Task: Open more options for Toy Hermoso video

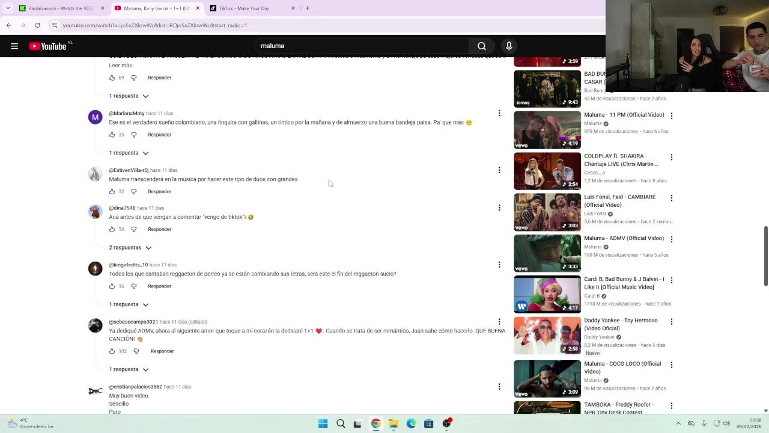Action: [x=671, y=321]
